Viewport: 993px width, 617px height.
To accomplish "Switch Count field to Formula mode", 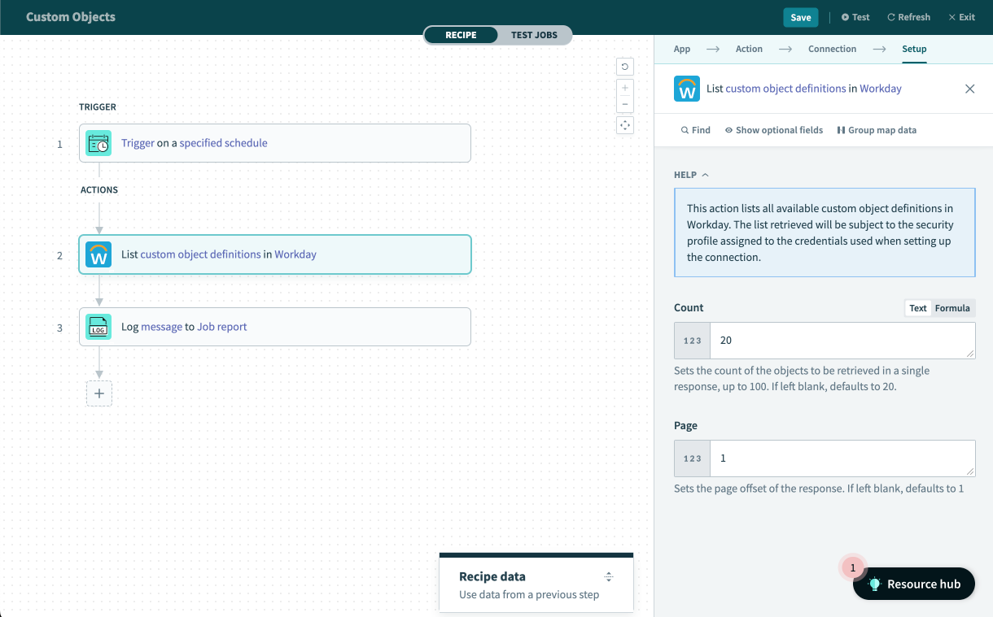I will coord(952,308).
